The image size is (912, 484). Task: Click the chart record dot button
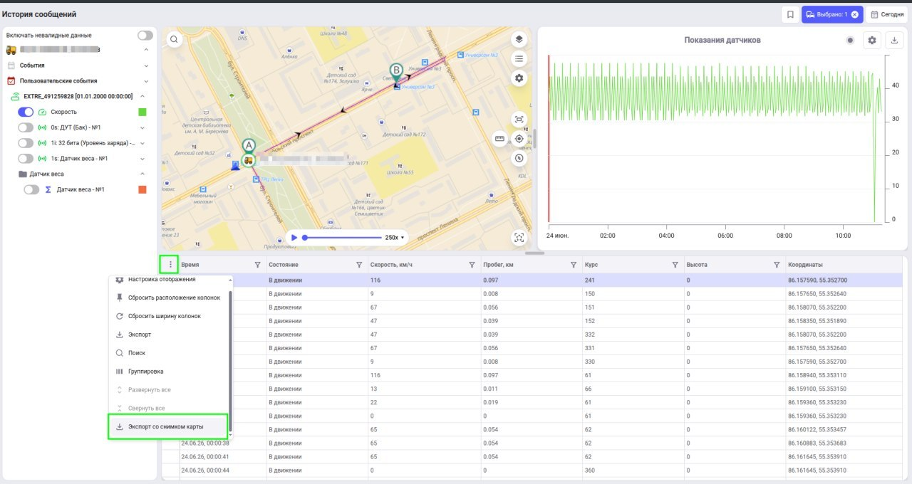coord(850,41)
